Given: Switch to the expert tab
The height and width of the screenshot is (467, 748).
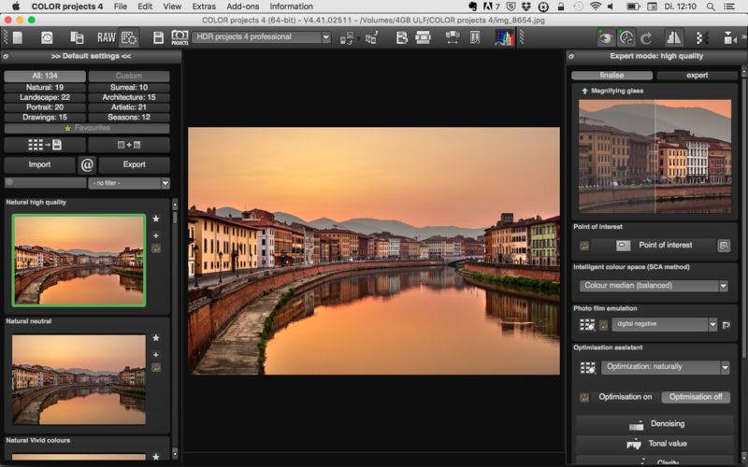Looking at the screenshot, I should point(697,76).
